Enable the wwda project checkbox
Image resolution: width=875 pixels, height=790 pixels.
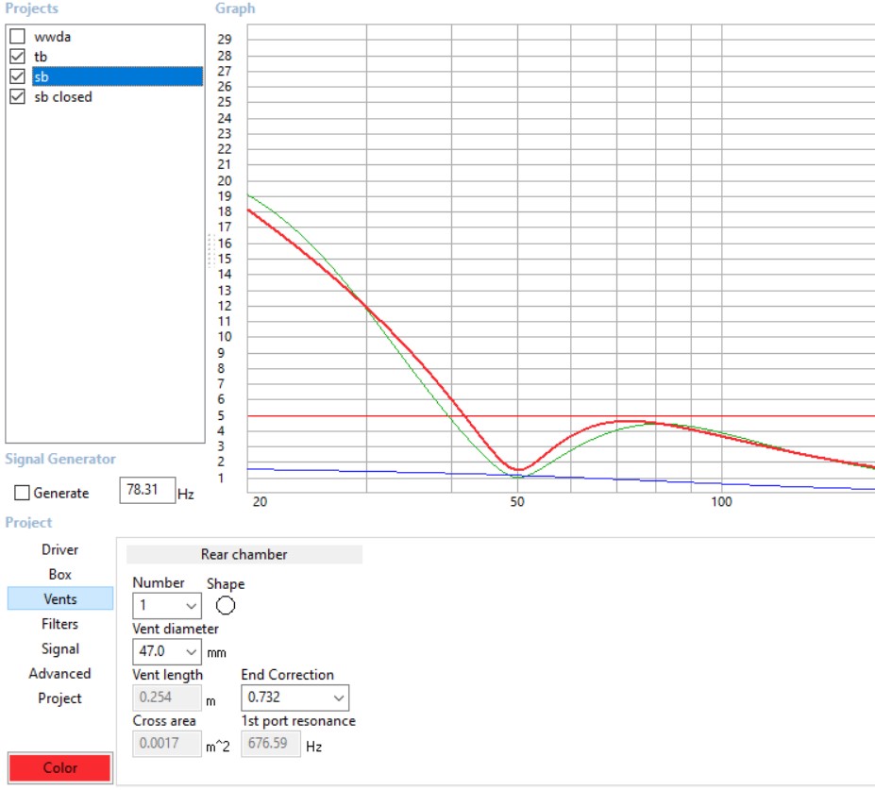17,36
